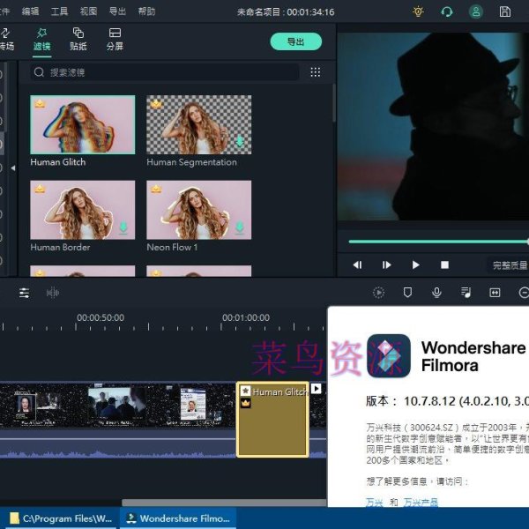Click the 万兴产品 link in About dialog

coord(421,503)
